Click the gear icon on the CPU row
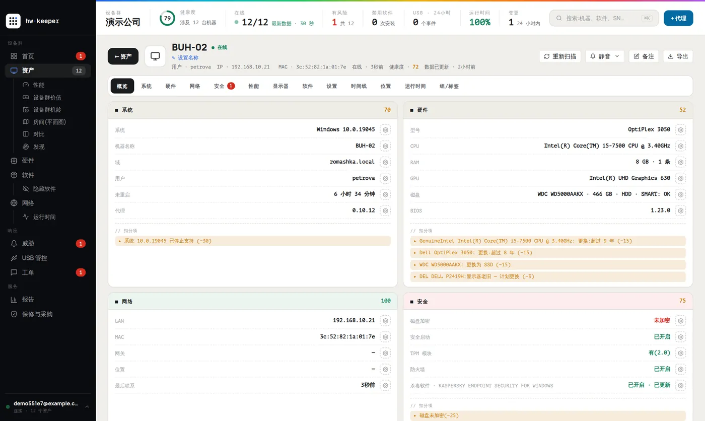 coord(681,146)
